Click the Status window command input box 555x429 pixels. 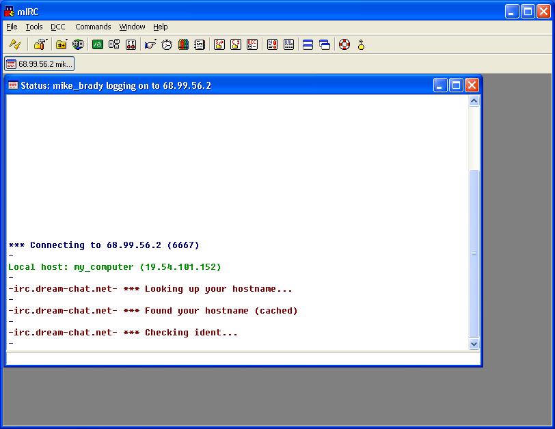coord(243,358)
